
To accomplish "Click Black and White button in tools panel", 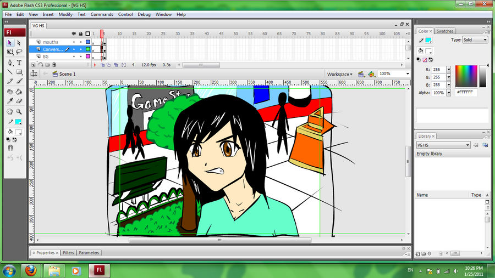I will click(x=8, y=139).
